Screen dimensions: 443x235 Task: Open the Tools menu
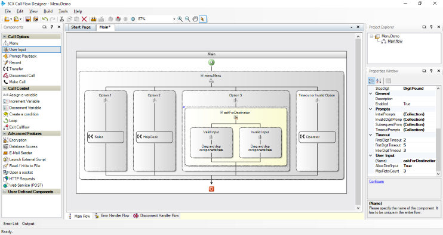(63, 11)
